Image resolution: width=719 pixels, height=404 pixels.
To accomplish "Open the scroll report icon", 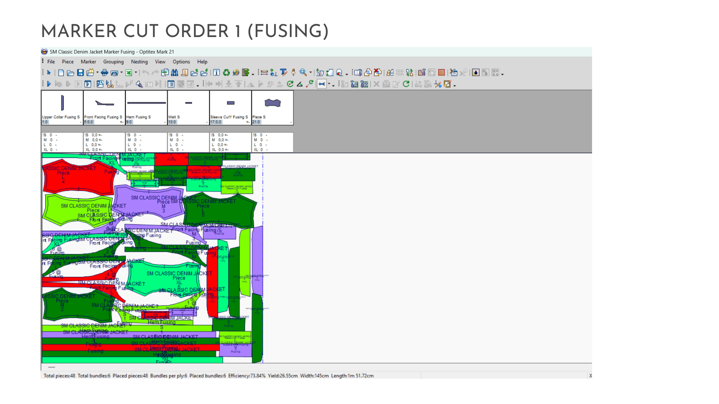I will click(185, 73).
